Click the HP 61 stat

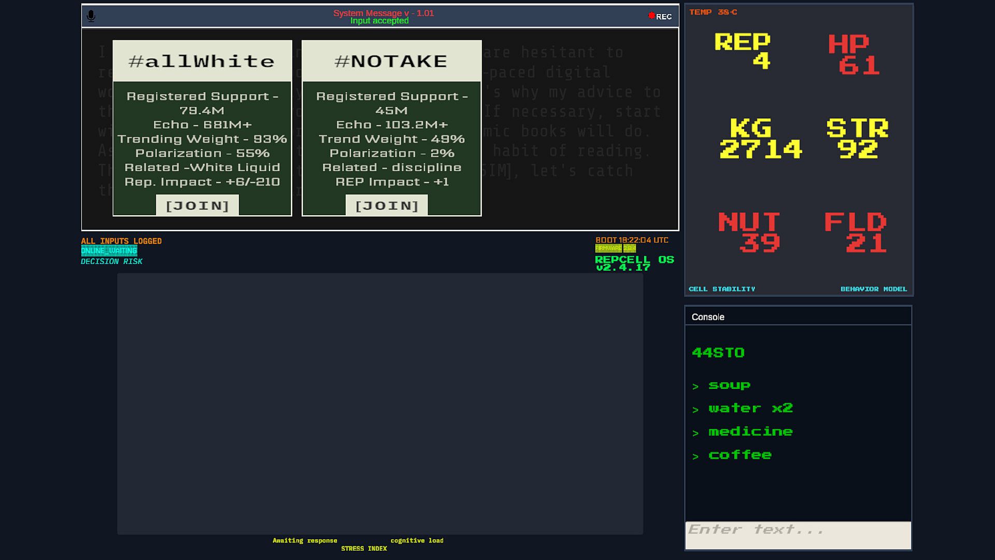[x=854, y=54]
